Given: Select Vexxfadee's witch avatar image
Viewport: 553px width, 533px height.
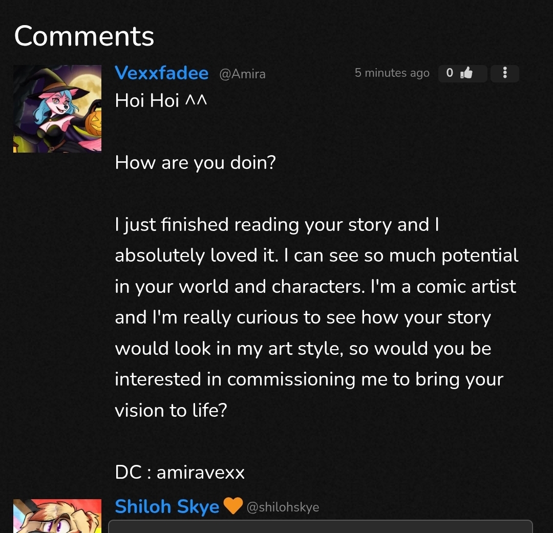Looking at the screenshot, I should click(x=57, y=109).
